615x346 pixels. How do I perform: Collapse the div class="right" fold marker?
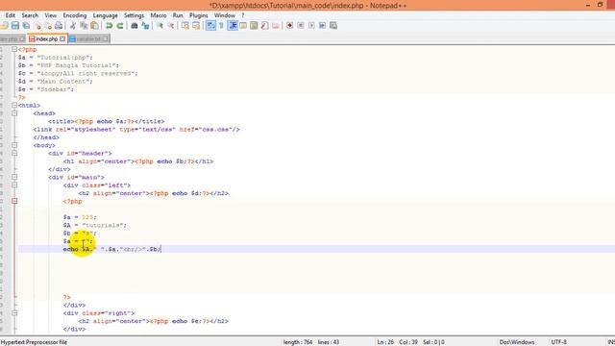click(x=14, y=313)
